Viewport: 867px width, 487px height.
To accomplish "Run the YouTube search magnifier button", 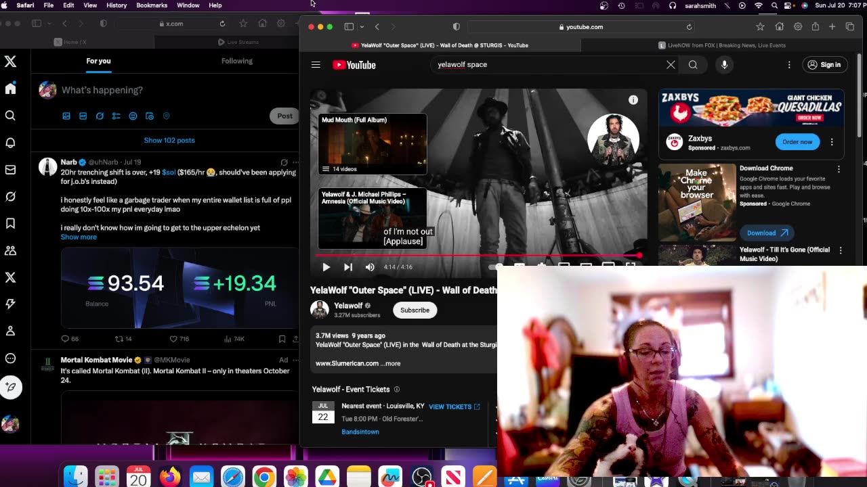I will tap(693, 65).
